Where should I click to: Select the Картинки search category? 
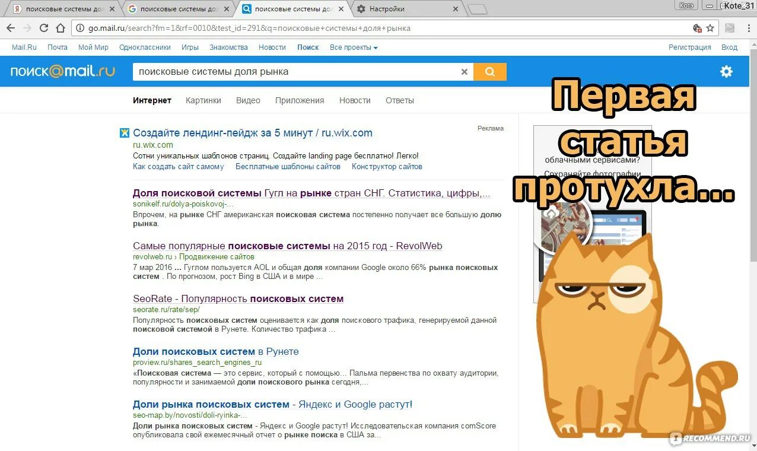[203, 100]
